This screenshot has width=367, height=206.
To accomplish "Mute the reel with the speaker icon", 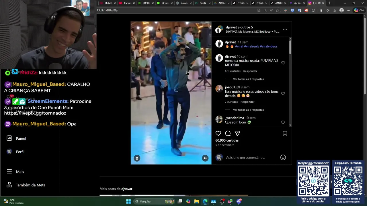I will (205, 158).
